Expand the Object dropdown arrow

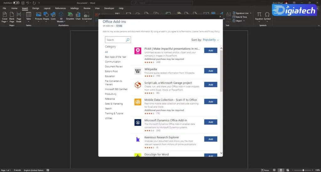pos(244,21)
